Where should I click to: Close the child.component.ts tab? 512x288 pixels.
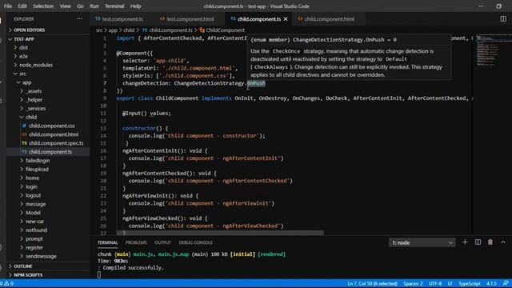click(x=286, y=19)
